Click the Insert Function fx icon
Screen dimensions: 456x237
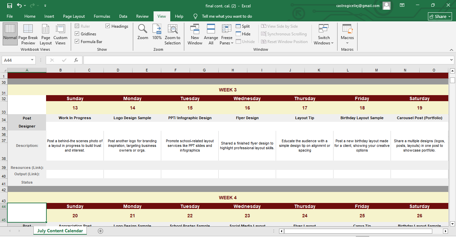[76, 60]
